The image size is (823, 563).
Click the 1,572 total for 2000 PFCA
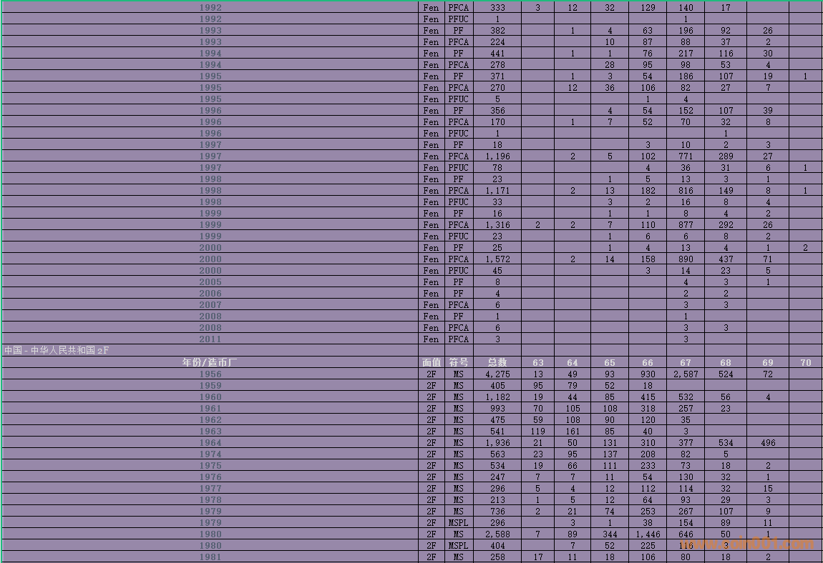pos(497,259)
